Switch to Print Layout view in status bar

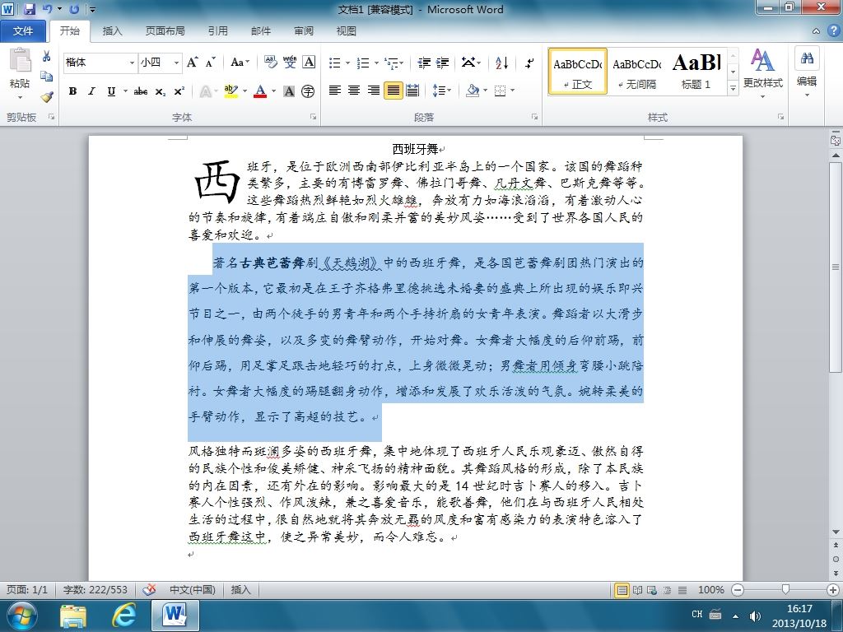coord(622,590)
